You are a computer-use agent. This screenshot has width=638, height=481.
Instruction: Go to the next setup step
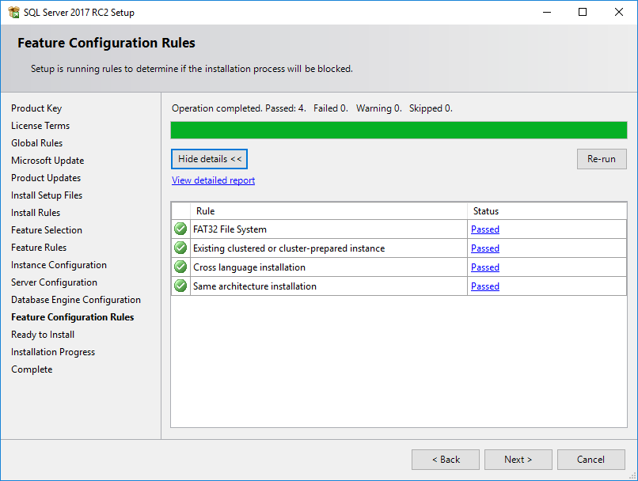518,460
